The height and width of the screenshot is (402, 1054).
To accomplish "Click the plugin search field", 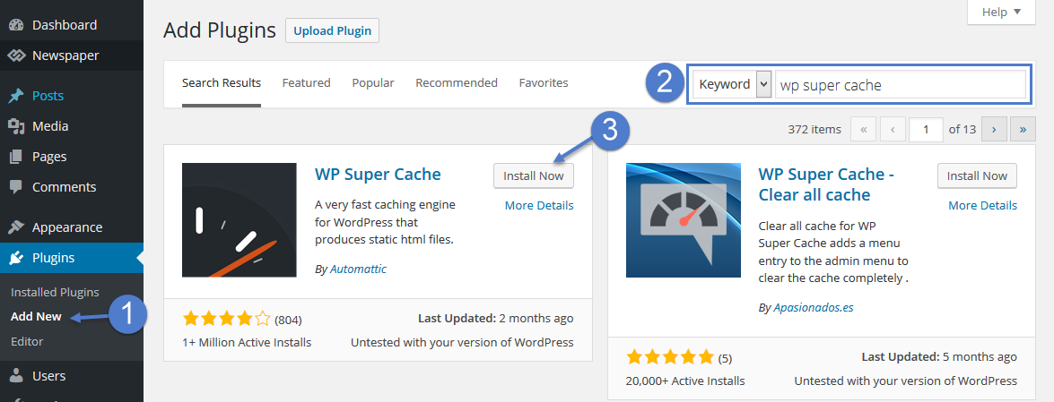I will pyautogui.click(x=900, y=84).
